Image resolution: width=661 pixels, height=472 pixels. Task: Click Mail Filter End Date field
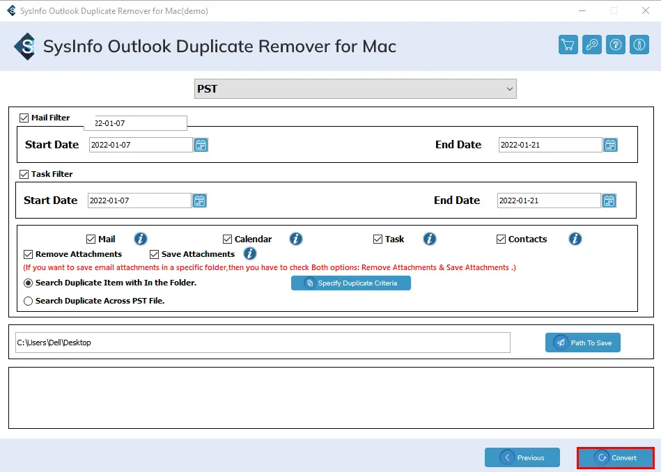pyautogui.click(x=550, y=145)
